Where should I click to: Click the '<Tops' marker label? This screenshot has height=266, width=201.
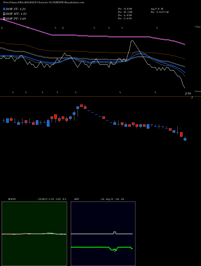pos(198,27)
